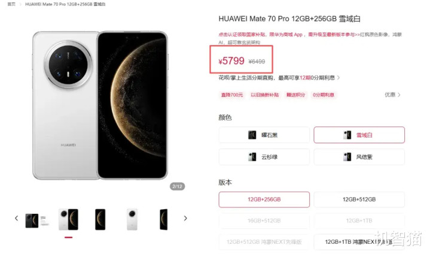Viewport: 430px width, 257px height.
Task: Expand the 花呗 installment details arrow
Action: [338, 78]
